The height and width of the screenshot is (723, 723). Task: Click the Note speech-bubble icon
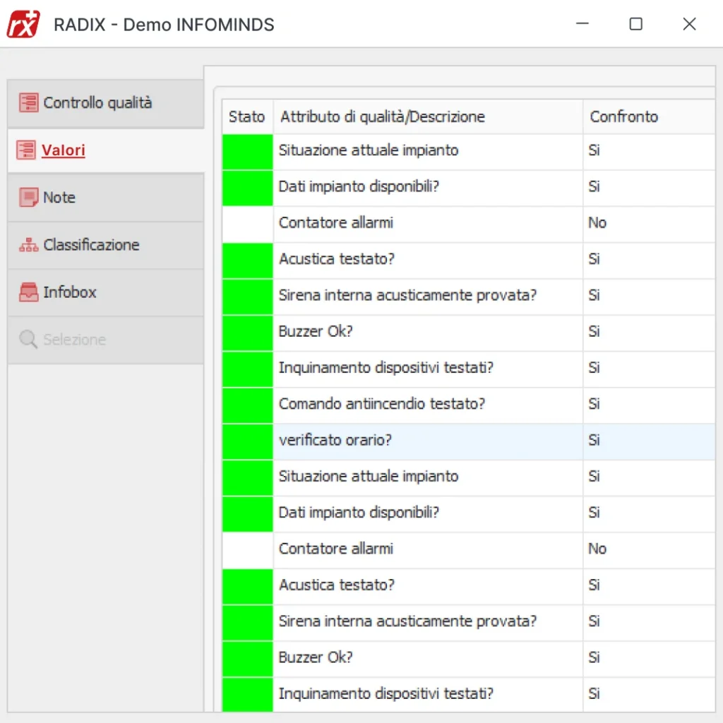click(x=28, y=197)
